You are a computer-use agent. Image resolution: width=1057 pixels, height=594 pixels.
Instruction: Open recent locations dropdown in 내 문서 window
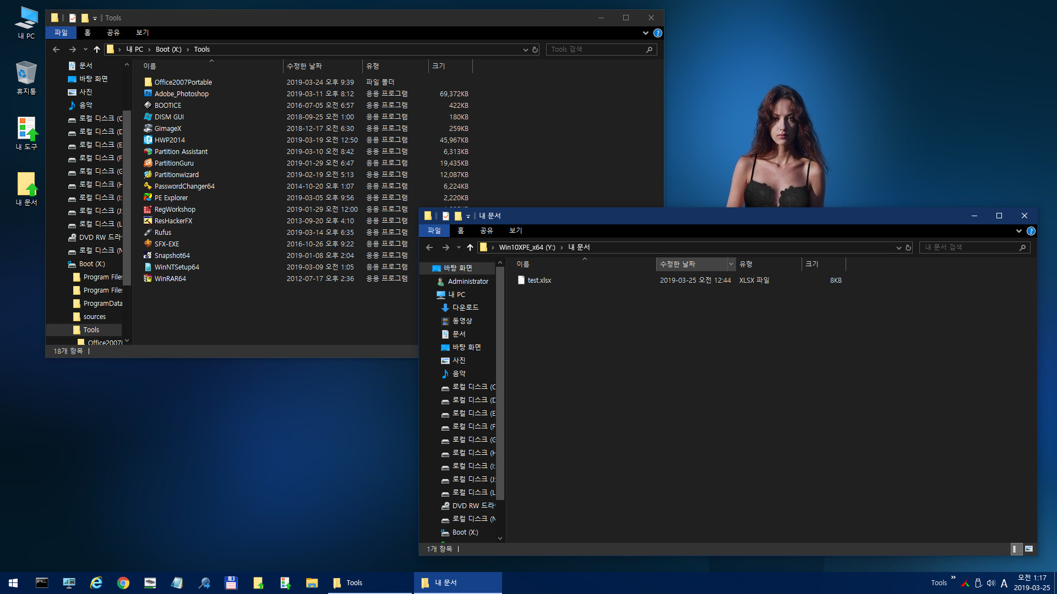pos(459,248)
